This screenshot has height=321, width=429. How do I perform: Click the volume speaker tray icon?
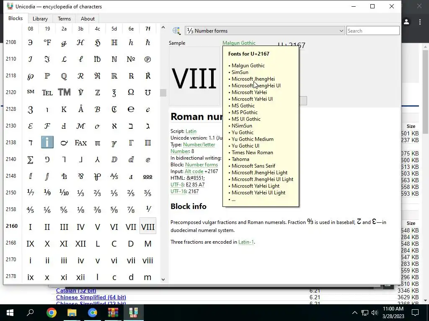[375, 313]
